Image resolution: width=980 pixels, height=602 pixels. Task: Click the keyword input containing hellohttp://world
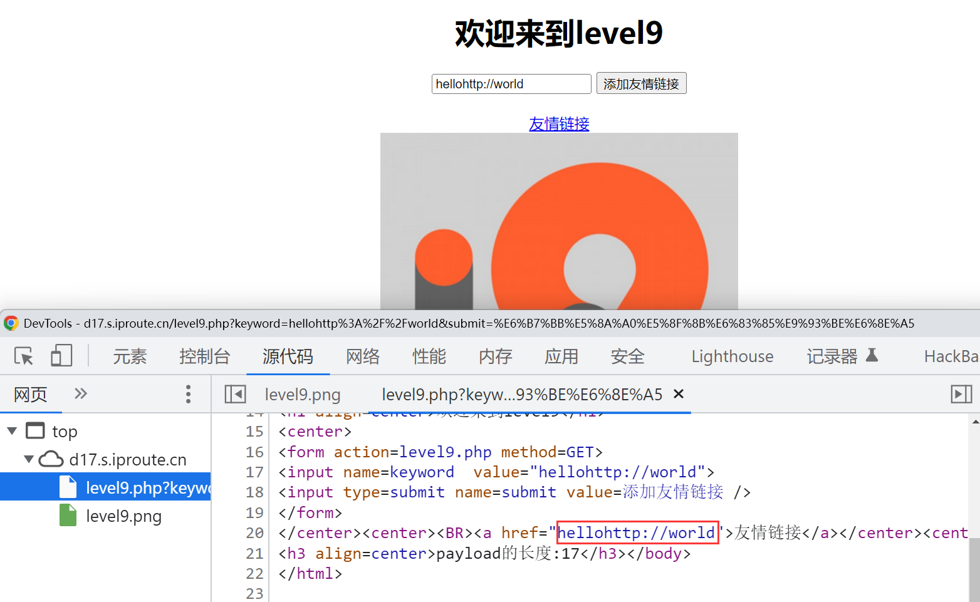pos(511,84)
